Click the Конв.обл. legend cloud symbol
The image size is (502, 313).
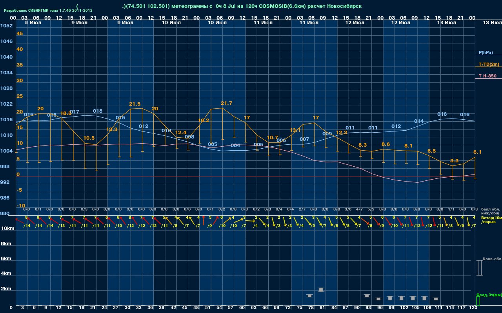[479, 268]
